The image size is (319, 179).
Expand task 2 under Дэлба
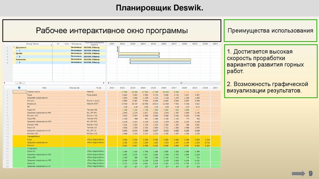click(17, 56)
